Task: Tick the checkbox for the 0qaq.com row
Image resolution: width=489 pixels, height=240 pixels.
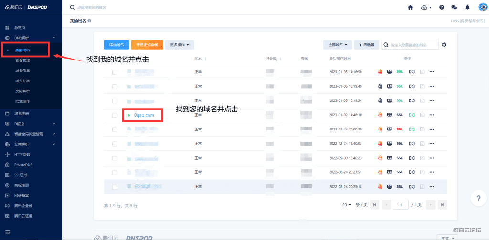Action: (115, 115)
